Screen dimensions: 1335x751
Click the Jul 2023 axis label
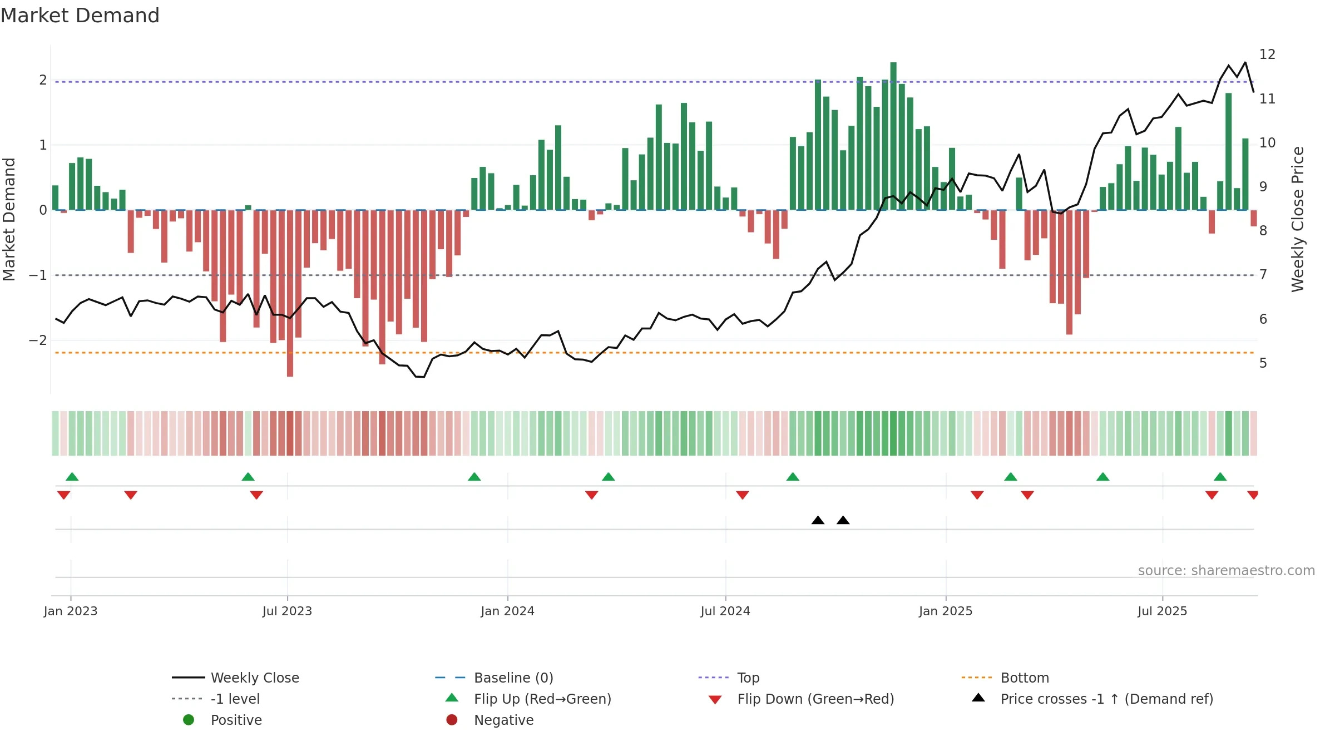click(x=288, y=611)
